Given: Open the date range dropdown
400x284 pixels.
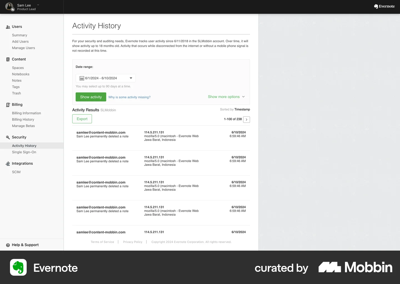Looking at the screenshot, I should (x=106, y=78).
